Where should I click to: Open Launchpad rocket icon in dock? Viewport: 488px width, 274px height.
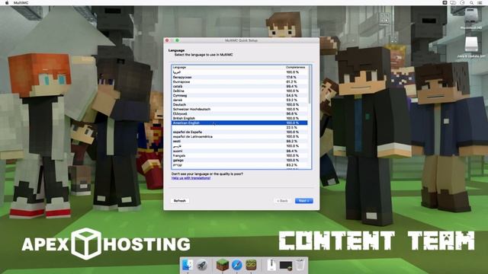coord(202,265)
